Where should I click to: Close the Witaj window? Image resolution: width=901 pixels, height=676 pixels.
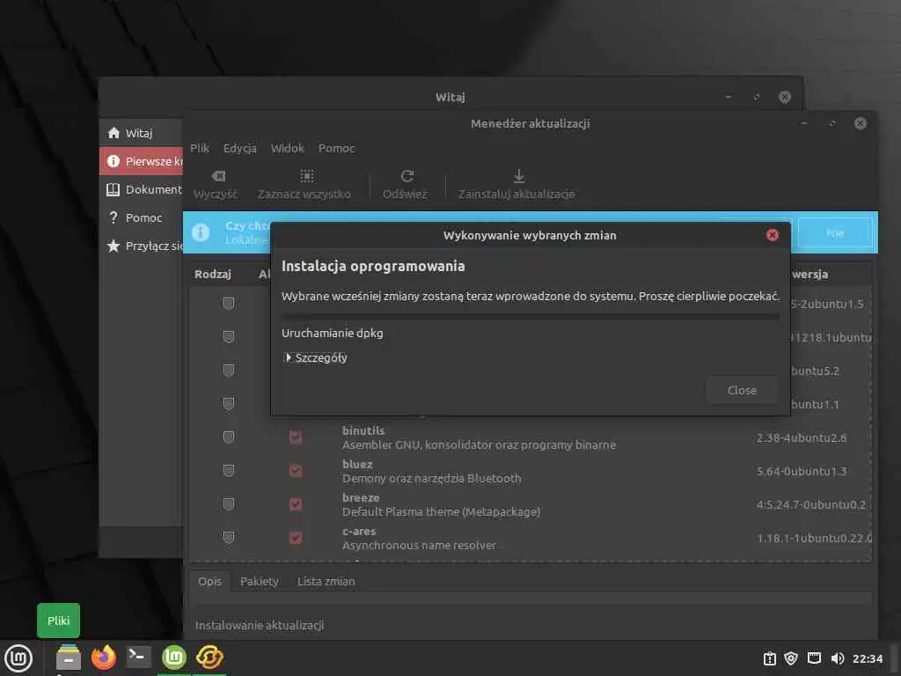(x=784, y=97)
